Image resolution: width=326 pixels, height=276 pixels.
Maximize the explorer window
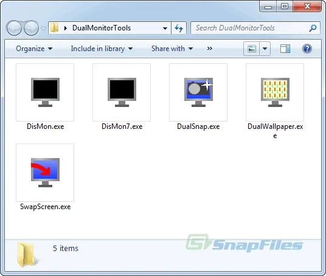(285, 7)
